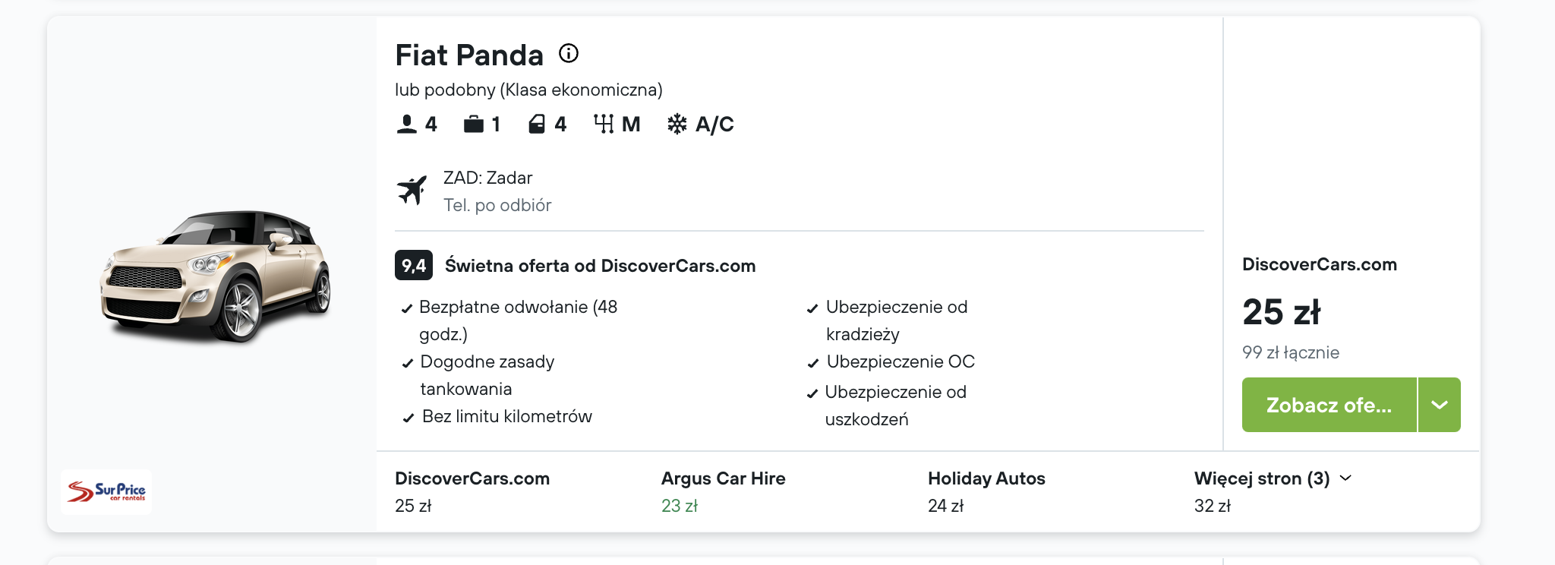Select the Argus Car Hire 23 zł offer

[724, 492]
